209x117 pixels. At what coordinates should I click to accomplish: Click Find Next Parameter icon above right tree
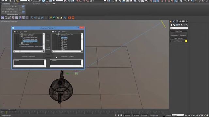(56, 32)
